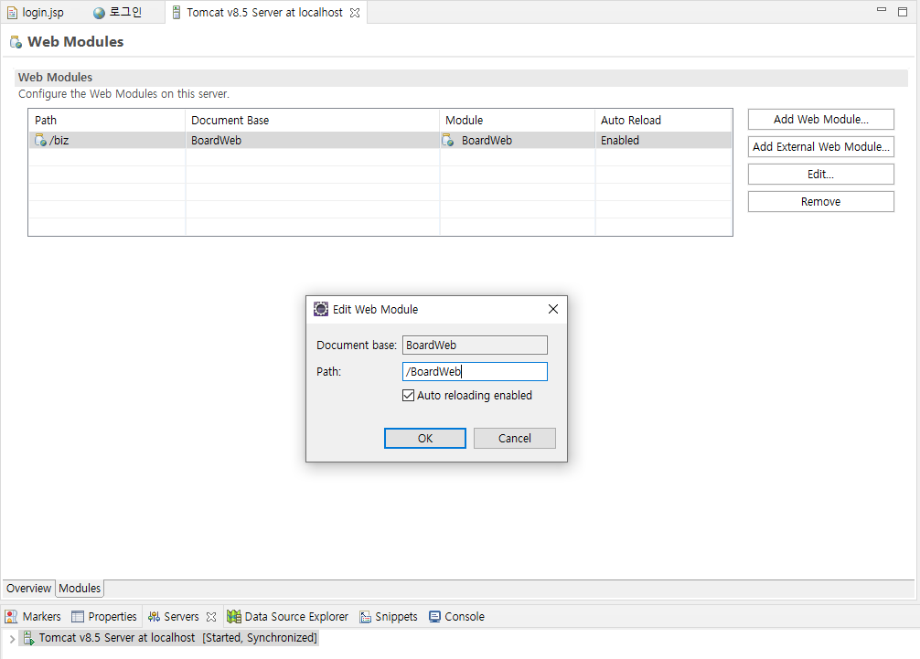Confirm dialog with OK button
This screenshot has width=920, height=659.
tap(425, 438)
